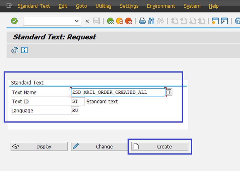The image size is (240, 171).
Task: Click the Find binoculars icon
Action: 151,21
